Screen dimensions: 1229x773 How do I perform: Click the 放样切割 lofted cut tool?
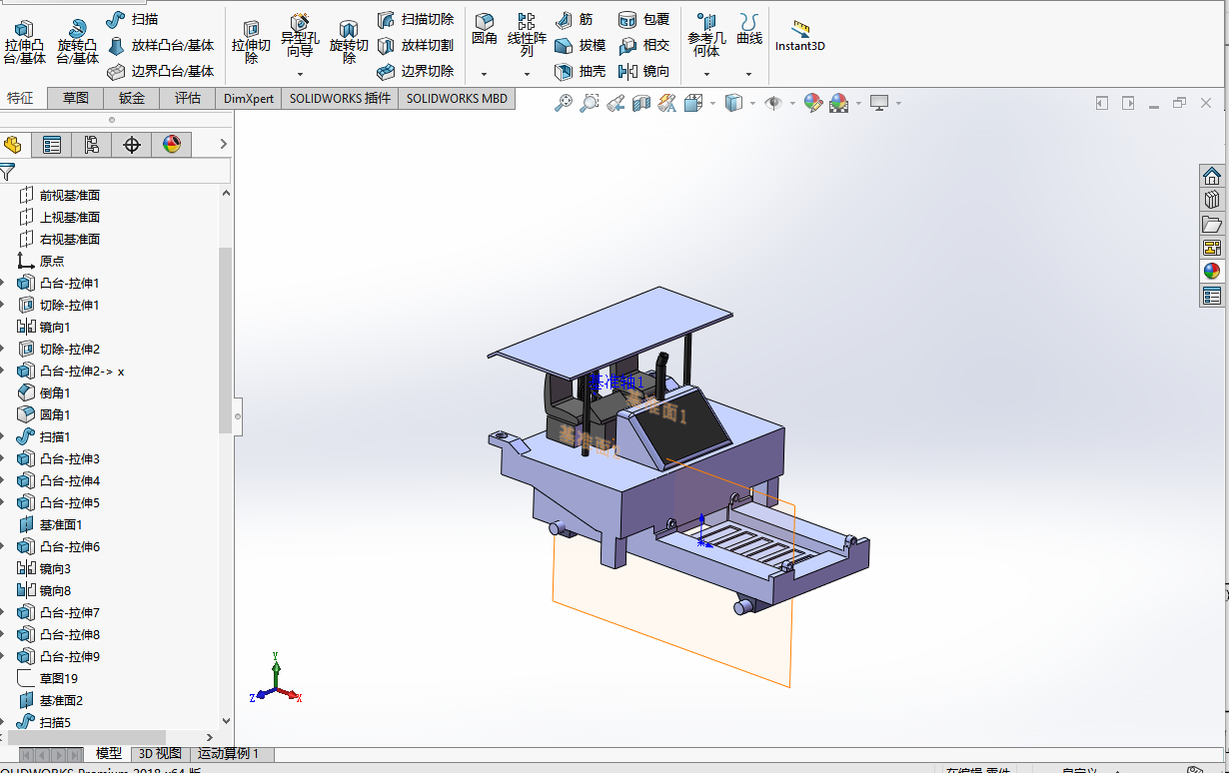point(415,45)
